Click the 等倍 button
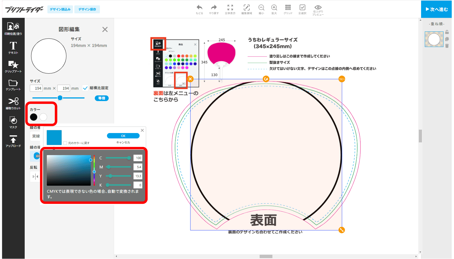This screenshot has width=454, height=259. click(102, 98)
